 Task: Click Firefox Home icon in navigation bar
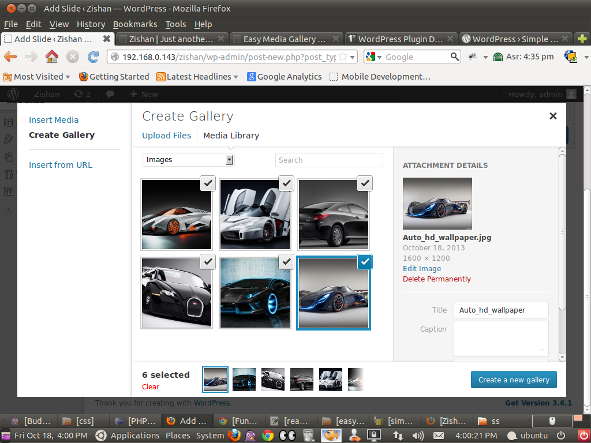pos(52,57)
